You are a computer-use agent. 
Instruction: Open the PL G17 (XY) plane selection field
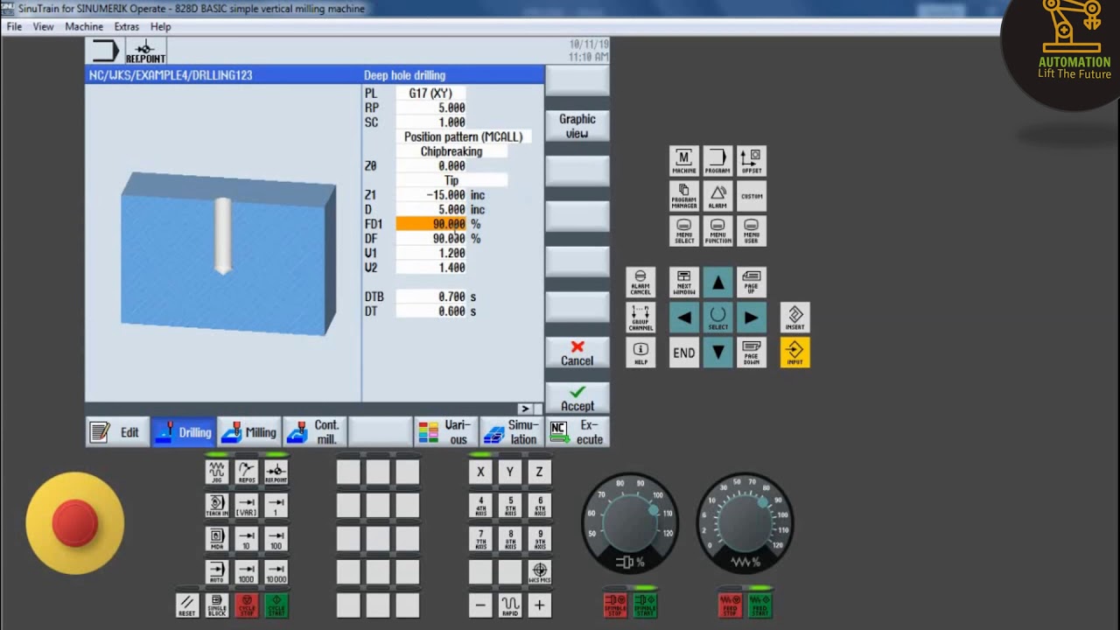[430, 93]
